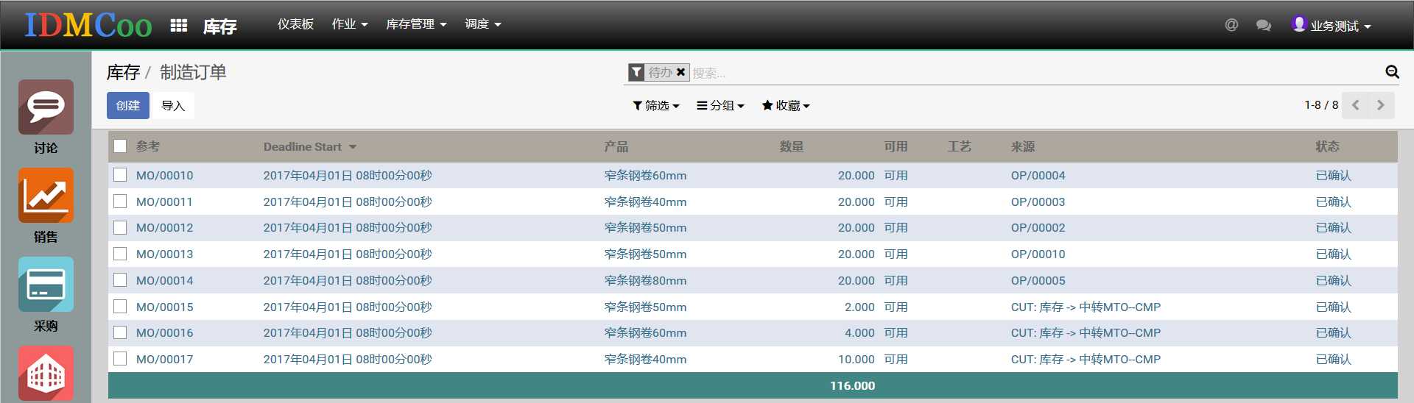Check the box for MO/00015
Image resolution: width=1414 pixels, height=403 pixels.
[x=120, y=307]
